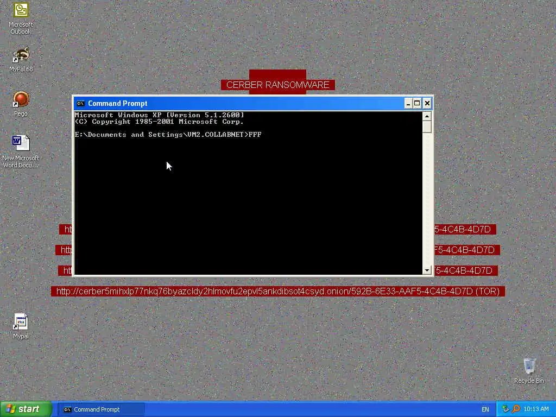
Task: Open the Start menu
Action: pos(26,409)
